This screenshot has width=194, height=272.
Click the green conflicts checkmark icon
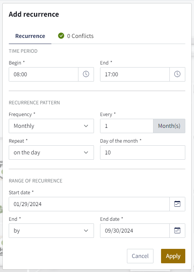point(61,36)
